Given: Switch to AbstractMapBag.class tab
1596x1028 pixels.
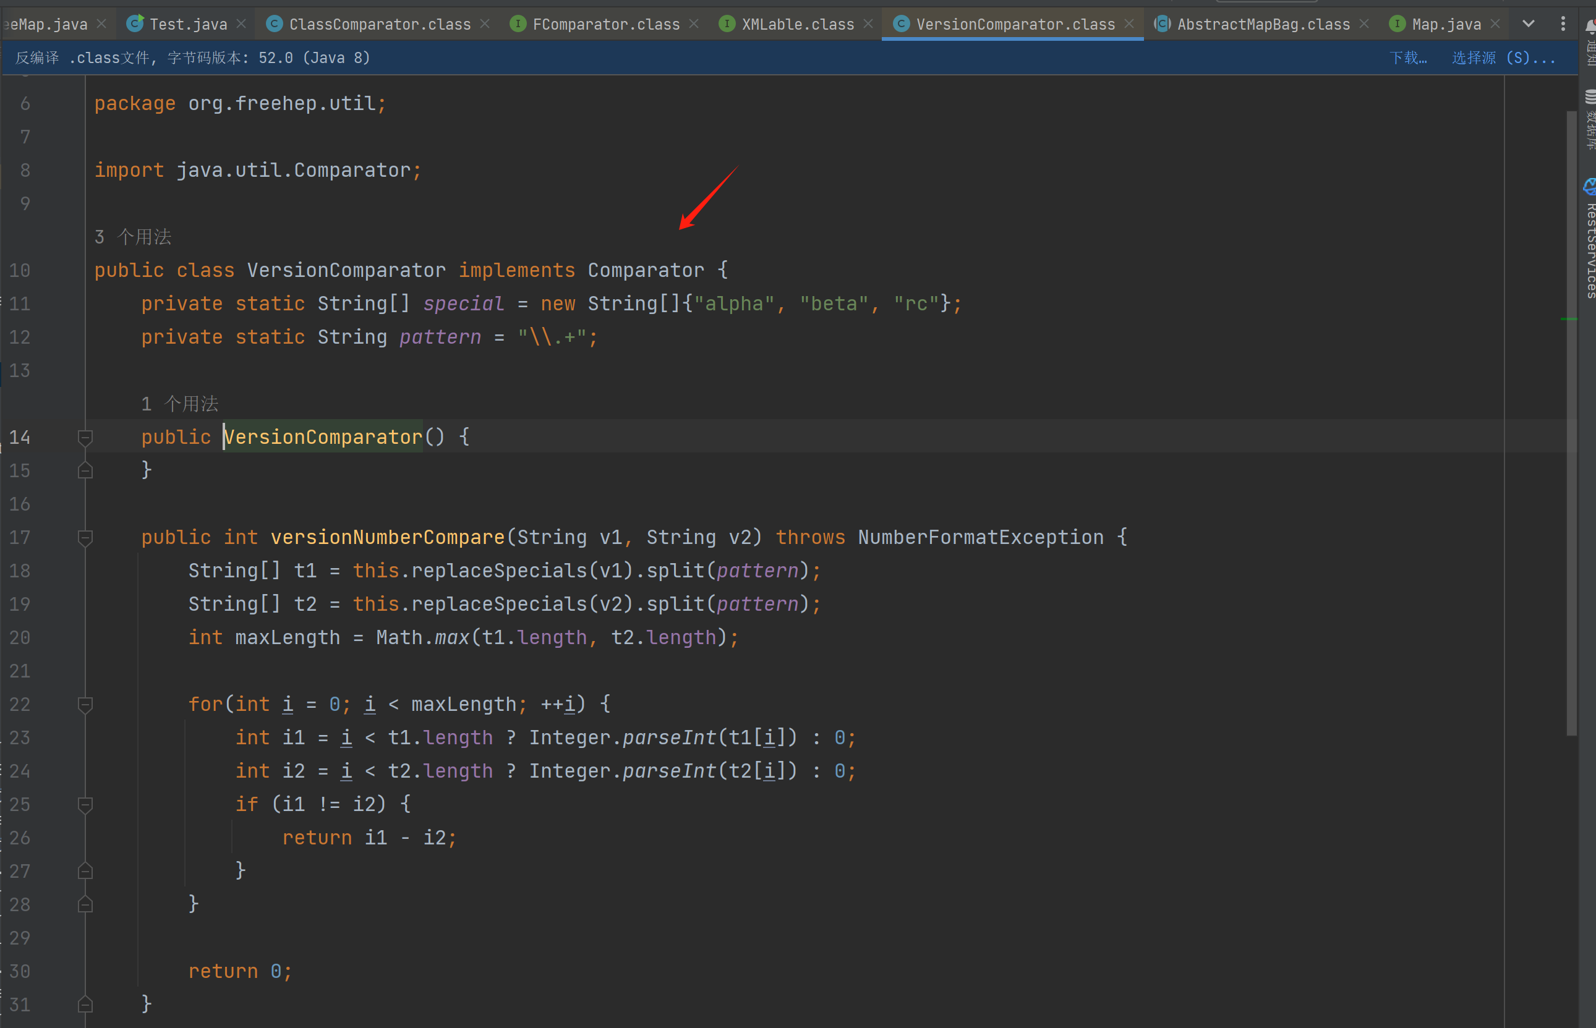Looking at the screenshot, I should [x=1262, y=24].
